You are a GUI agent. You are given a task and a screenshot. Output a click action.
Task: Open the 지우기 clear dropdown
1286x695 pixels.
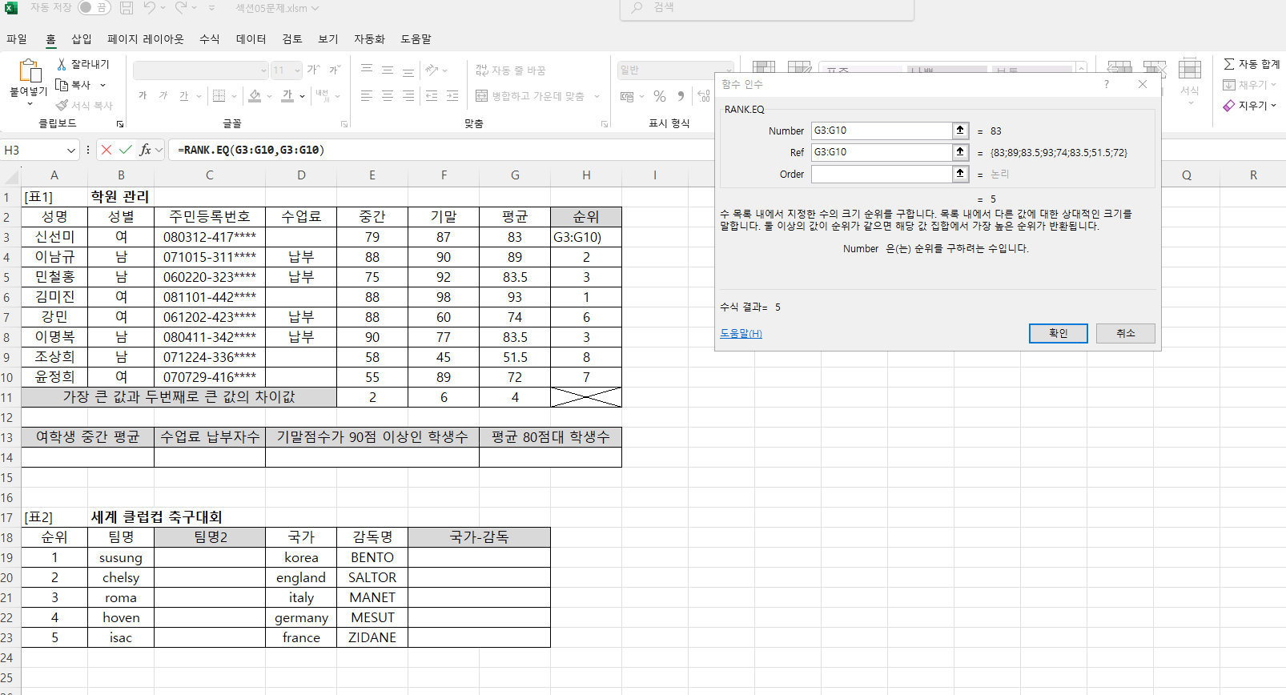point(1250,106)
